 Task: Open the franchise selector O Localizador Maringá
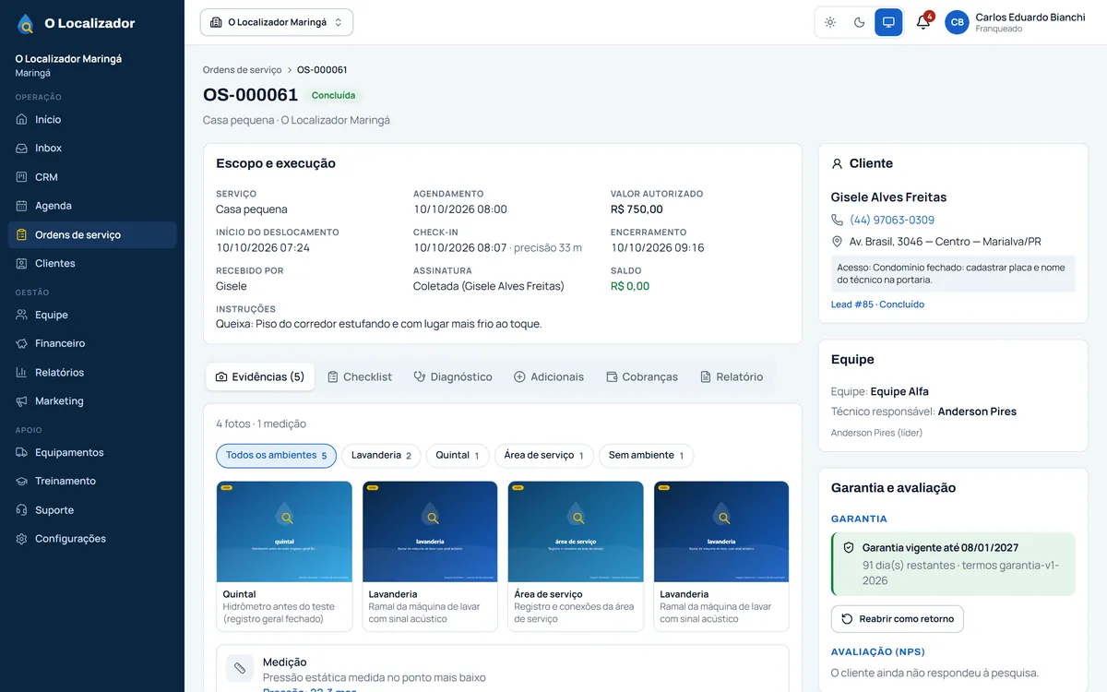tap(277, 22)
